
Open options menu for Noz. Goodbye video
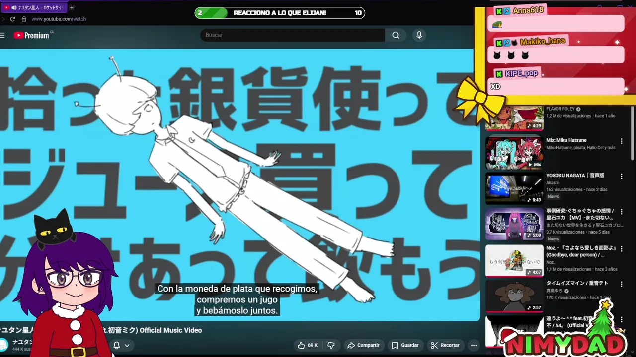pos(621,248)
